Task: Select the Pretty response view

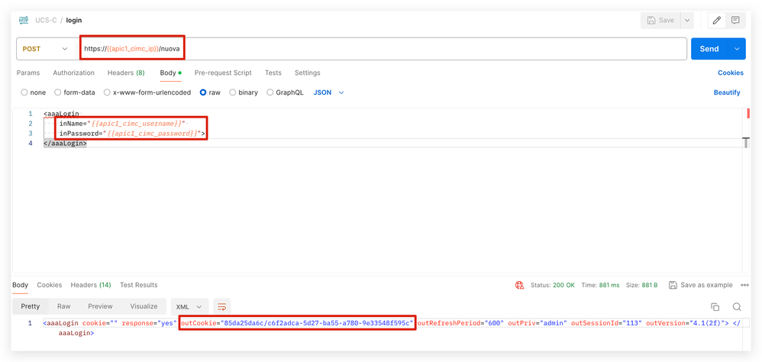Action: pyautogui.click(x=30, y=306)
